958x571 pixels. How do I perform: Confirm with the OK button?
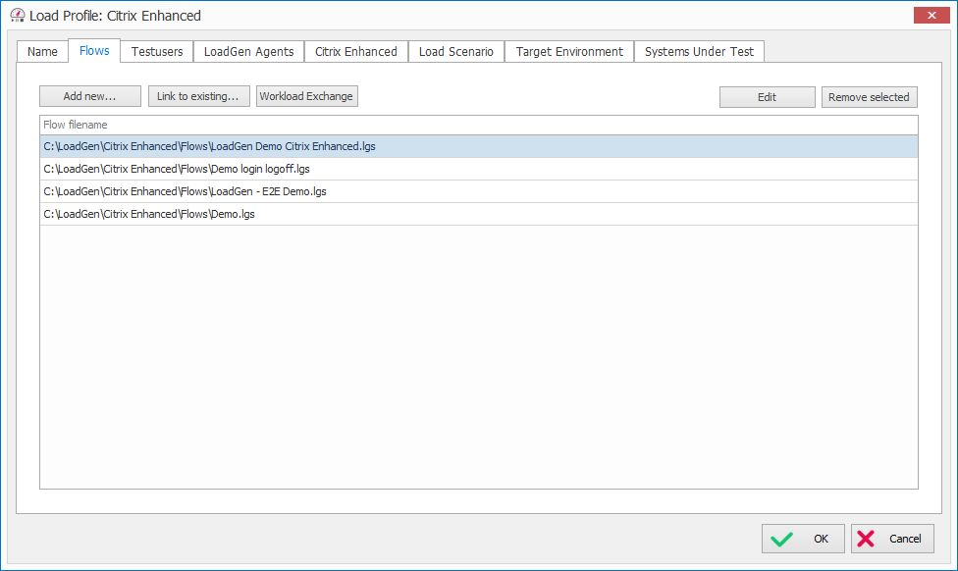pyautogui.click(x=803, y=539)
